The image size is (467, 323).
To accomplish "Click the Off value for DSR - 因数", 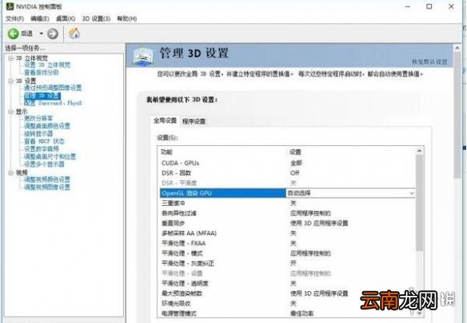I will (294, 173).
